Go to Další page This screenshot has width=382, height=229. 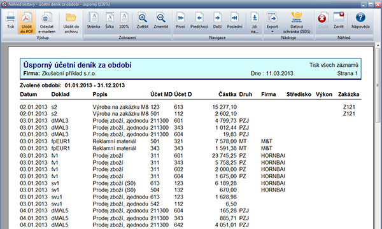point(217,20)
